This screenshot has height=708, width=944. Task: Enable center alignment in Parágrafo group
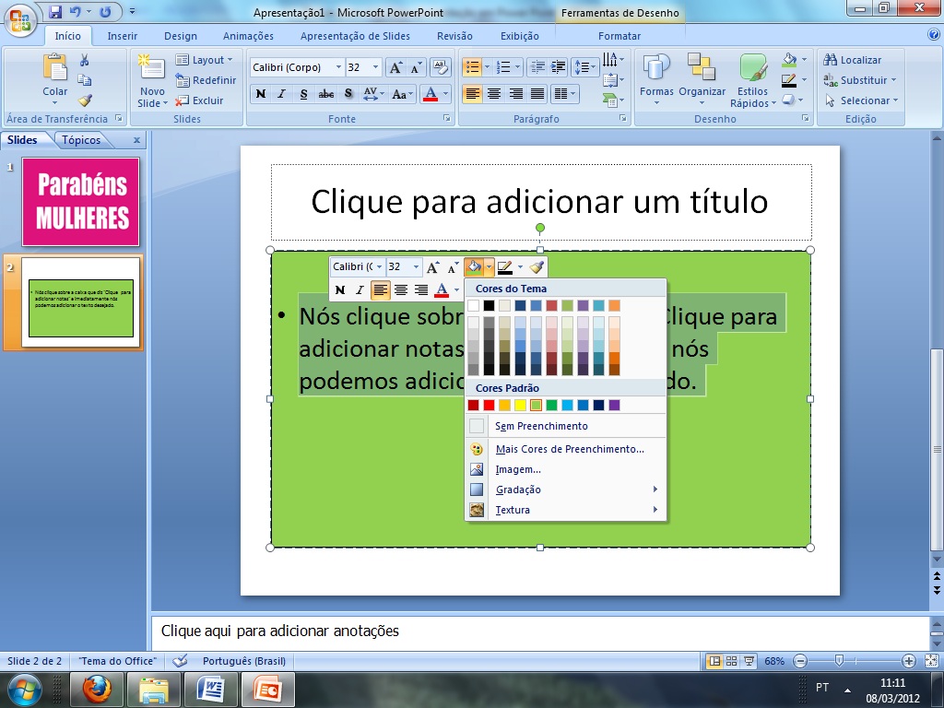pos(493,93)
